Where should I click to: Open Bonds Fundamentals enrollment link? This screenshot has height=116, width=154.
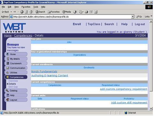click(x=44, y=71)
